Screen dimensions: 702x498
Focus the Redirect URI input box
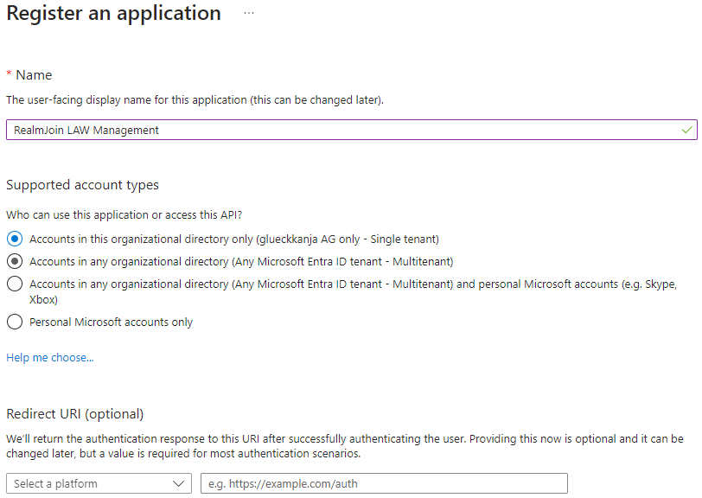coord(384,483)
